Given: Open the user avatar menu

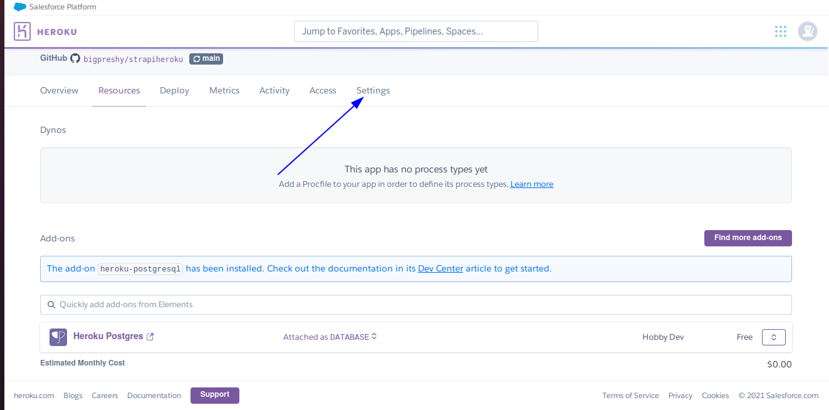Looking at the screenshot, I should click(x=807, y=31).
